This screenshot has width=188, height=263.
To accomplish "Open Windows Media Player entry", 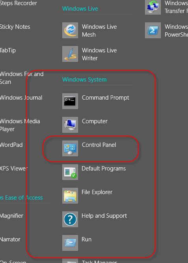I will coord(20,125).
